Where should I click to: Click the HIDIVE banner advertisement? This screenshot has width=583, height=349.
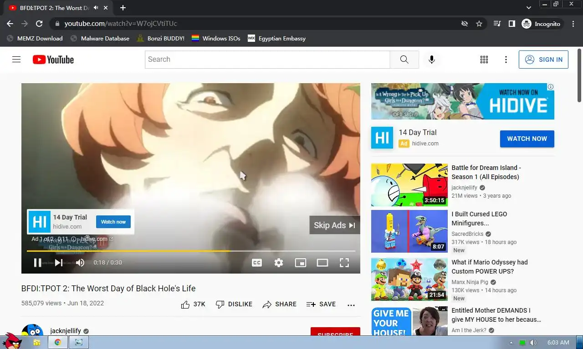coord(463,101)
